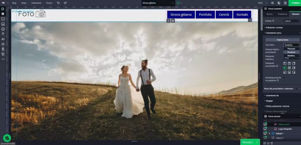
Task: Tick the Dodawaj przycisk do podstron checkbox
Action: (x=284, y=78)
